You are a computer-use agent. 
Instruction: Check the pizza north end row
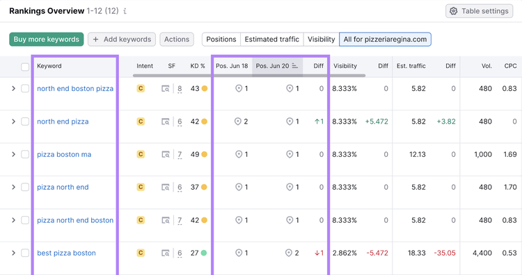(25, 187)
